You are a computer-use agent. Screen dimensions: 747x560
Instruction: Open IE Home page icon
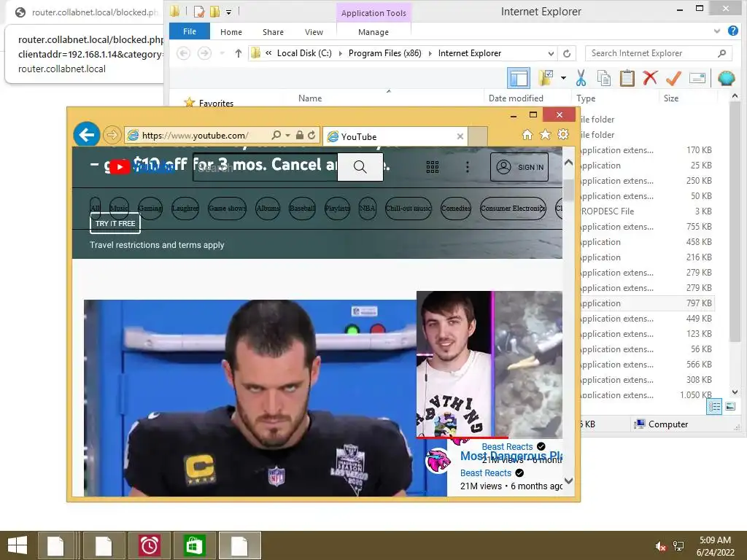click(527, 135)
